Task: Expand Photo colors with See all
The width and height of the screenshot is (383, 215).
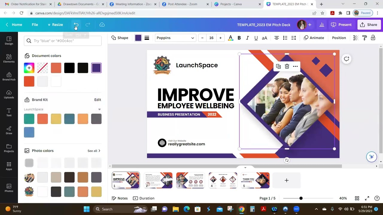Action: click(94, 151)
